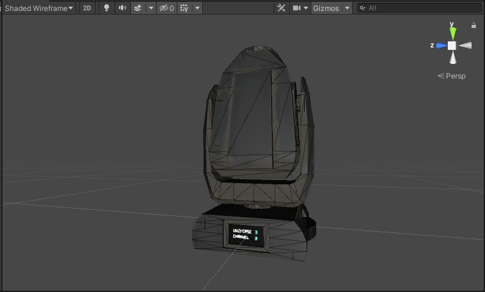This screenshot has height=292, width=485.
Task: Toggle the gizmo rotation lock icon
Action: point(473,26)
